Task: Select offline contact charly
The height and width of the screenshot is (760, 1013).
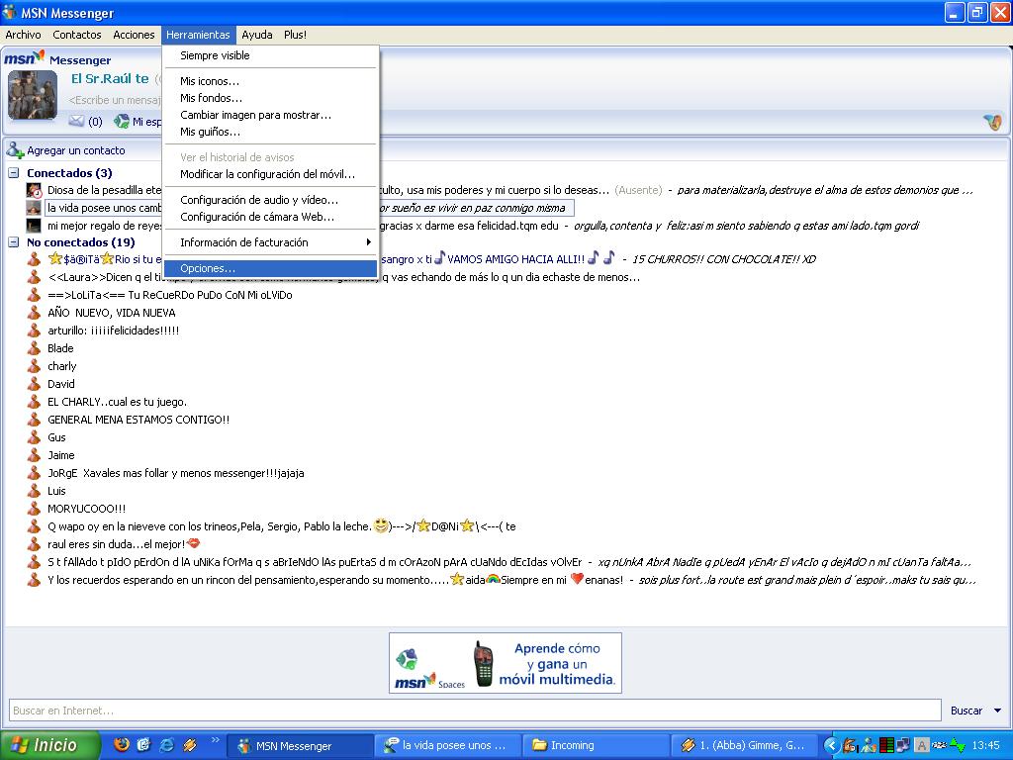Action: coord(62,366)
